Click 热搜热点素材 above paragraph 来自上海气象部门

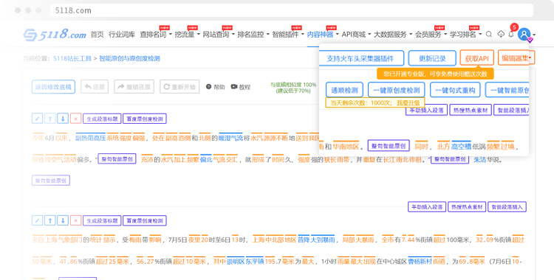[x=467, y=206]
